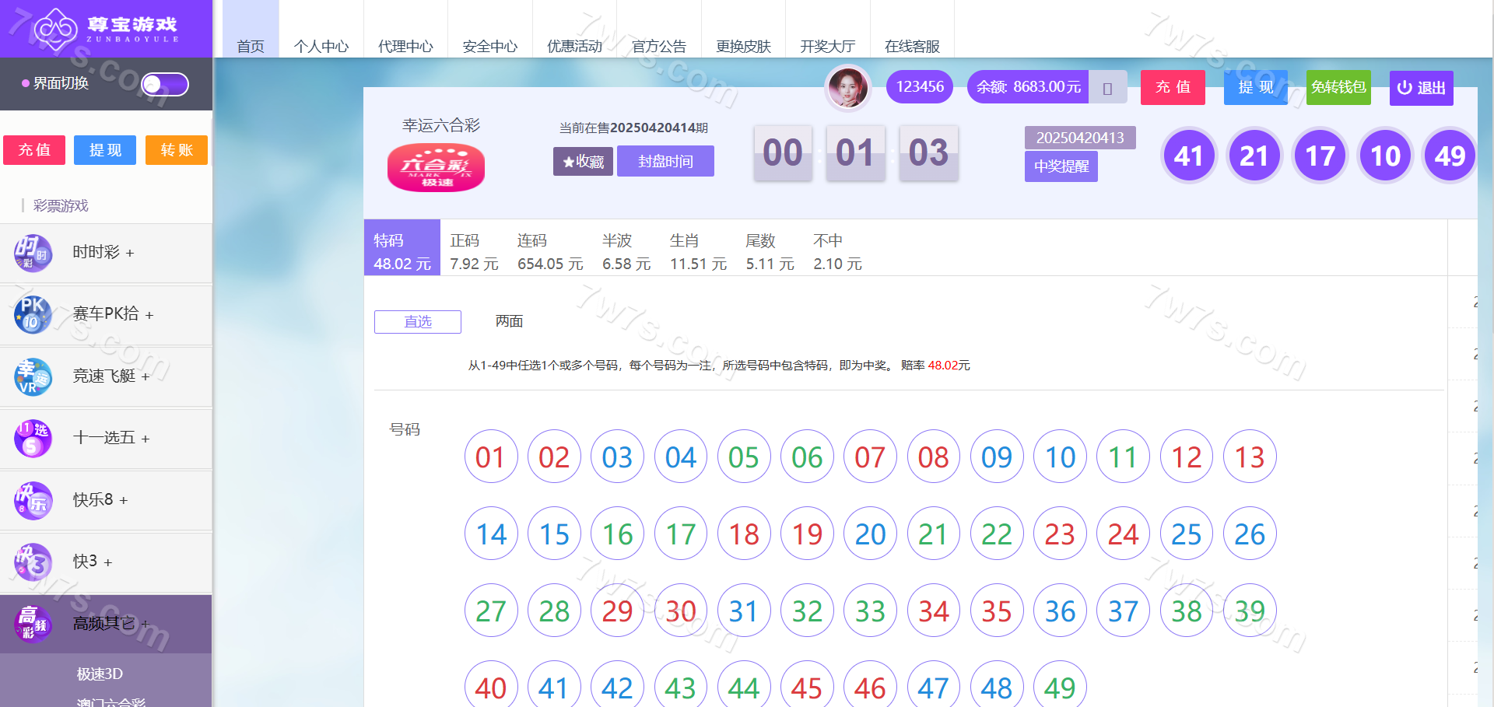
Task: Click the 免转钱包 button
Action: coord(1338,87)
